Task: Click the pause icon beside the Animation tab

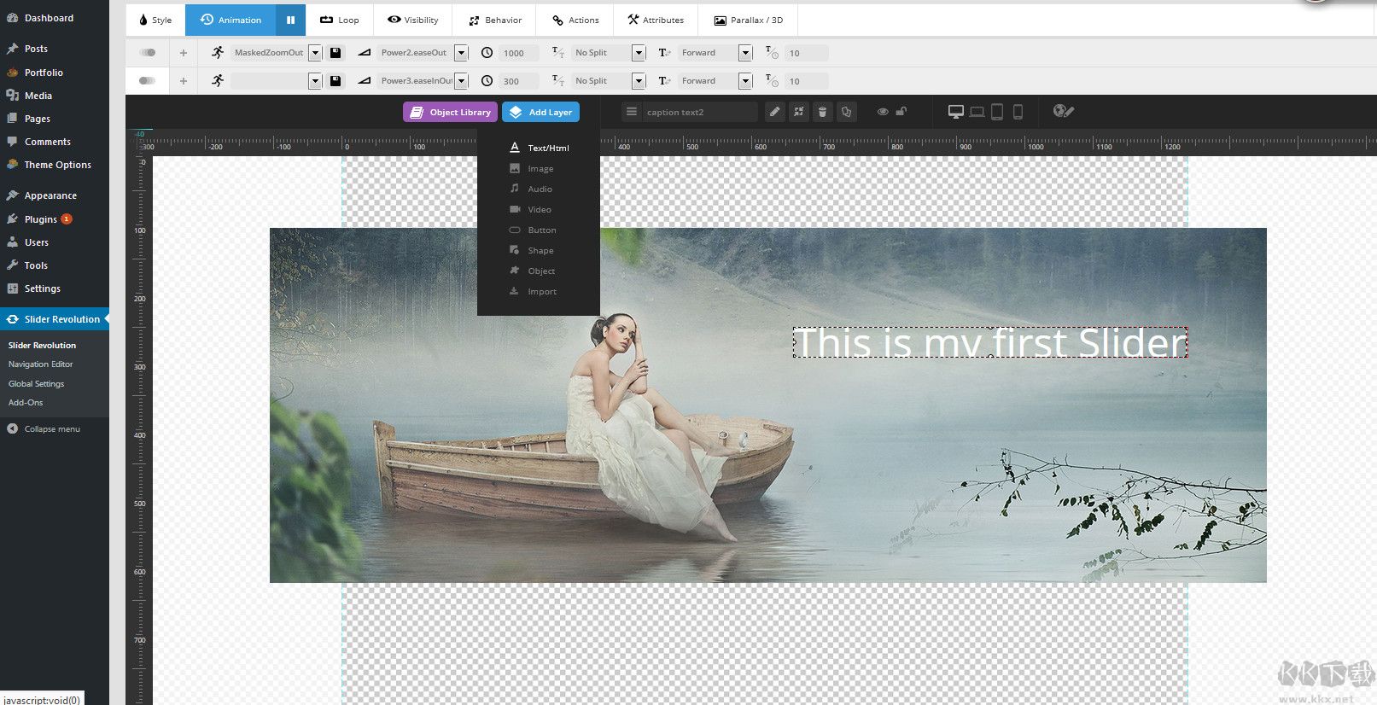Action: coord(290,20)
